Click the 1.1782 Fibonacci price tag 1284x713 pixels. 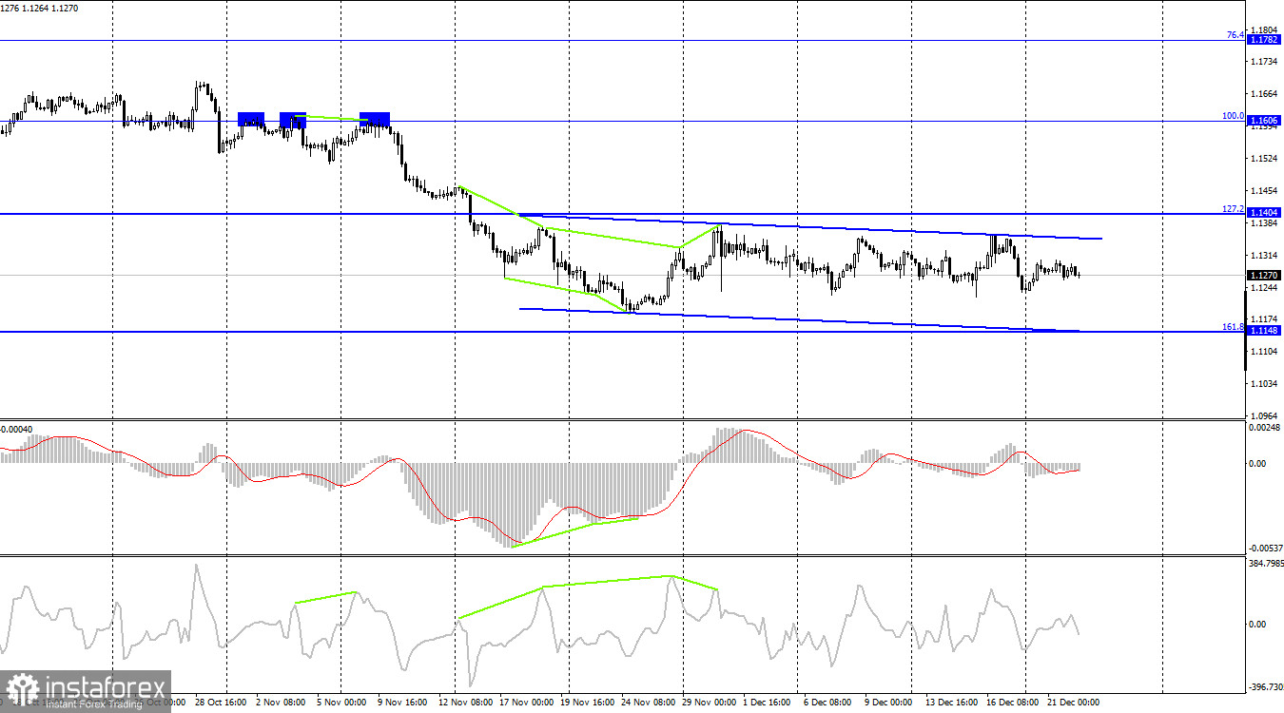click(x=1264, y=41)
